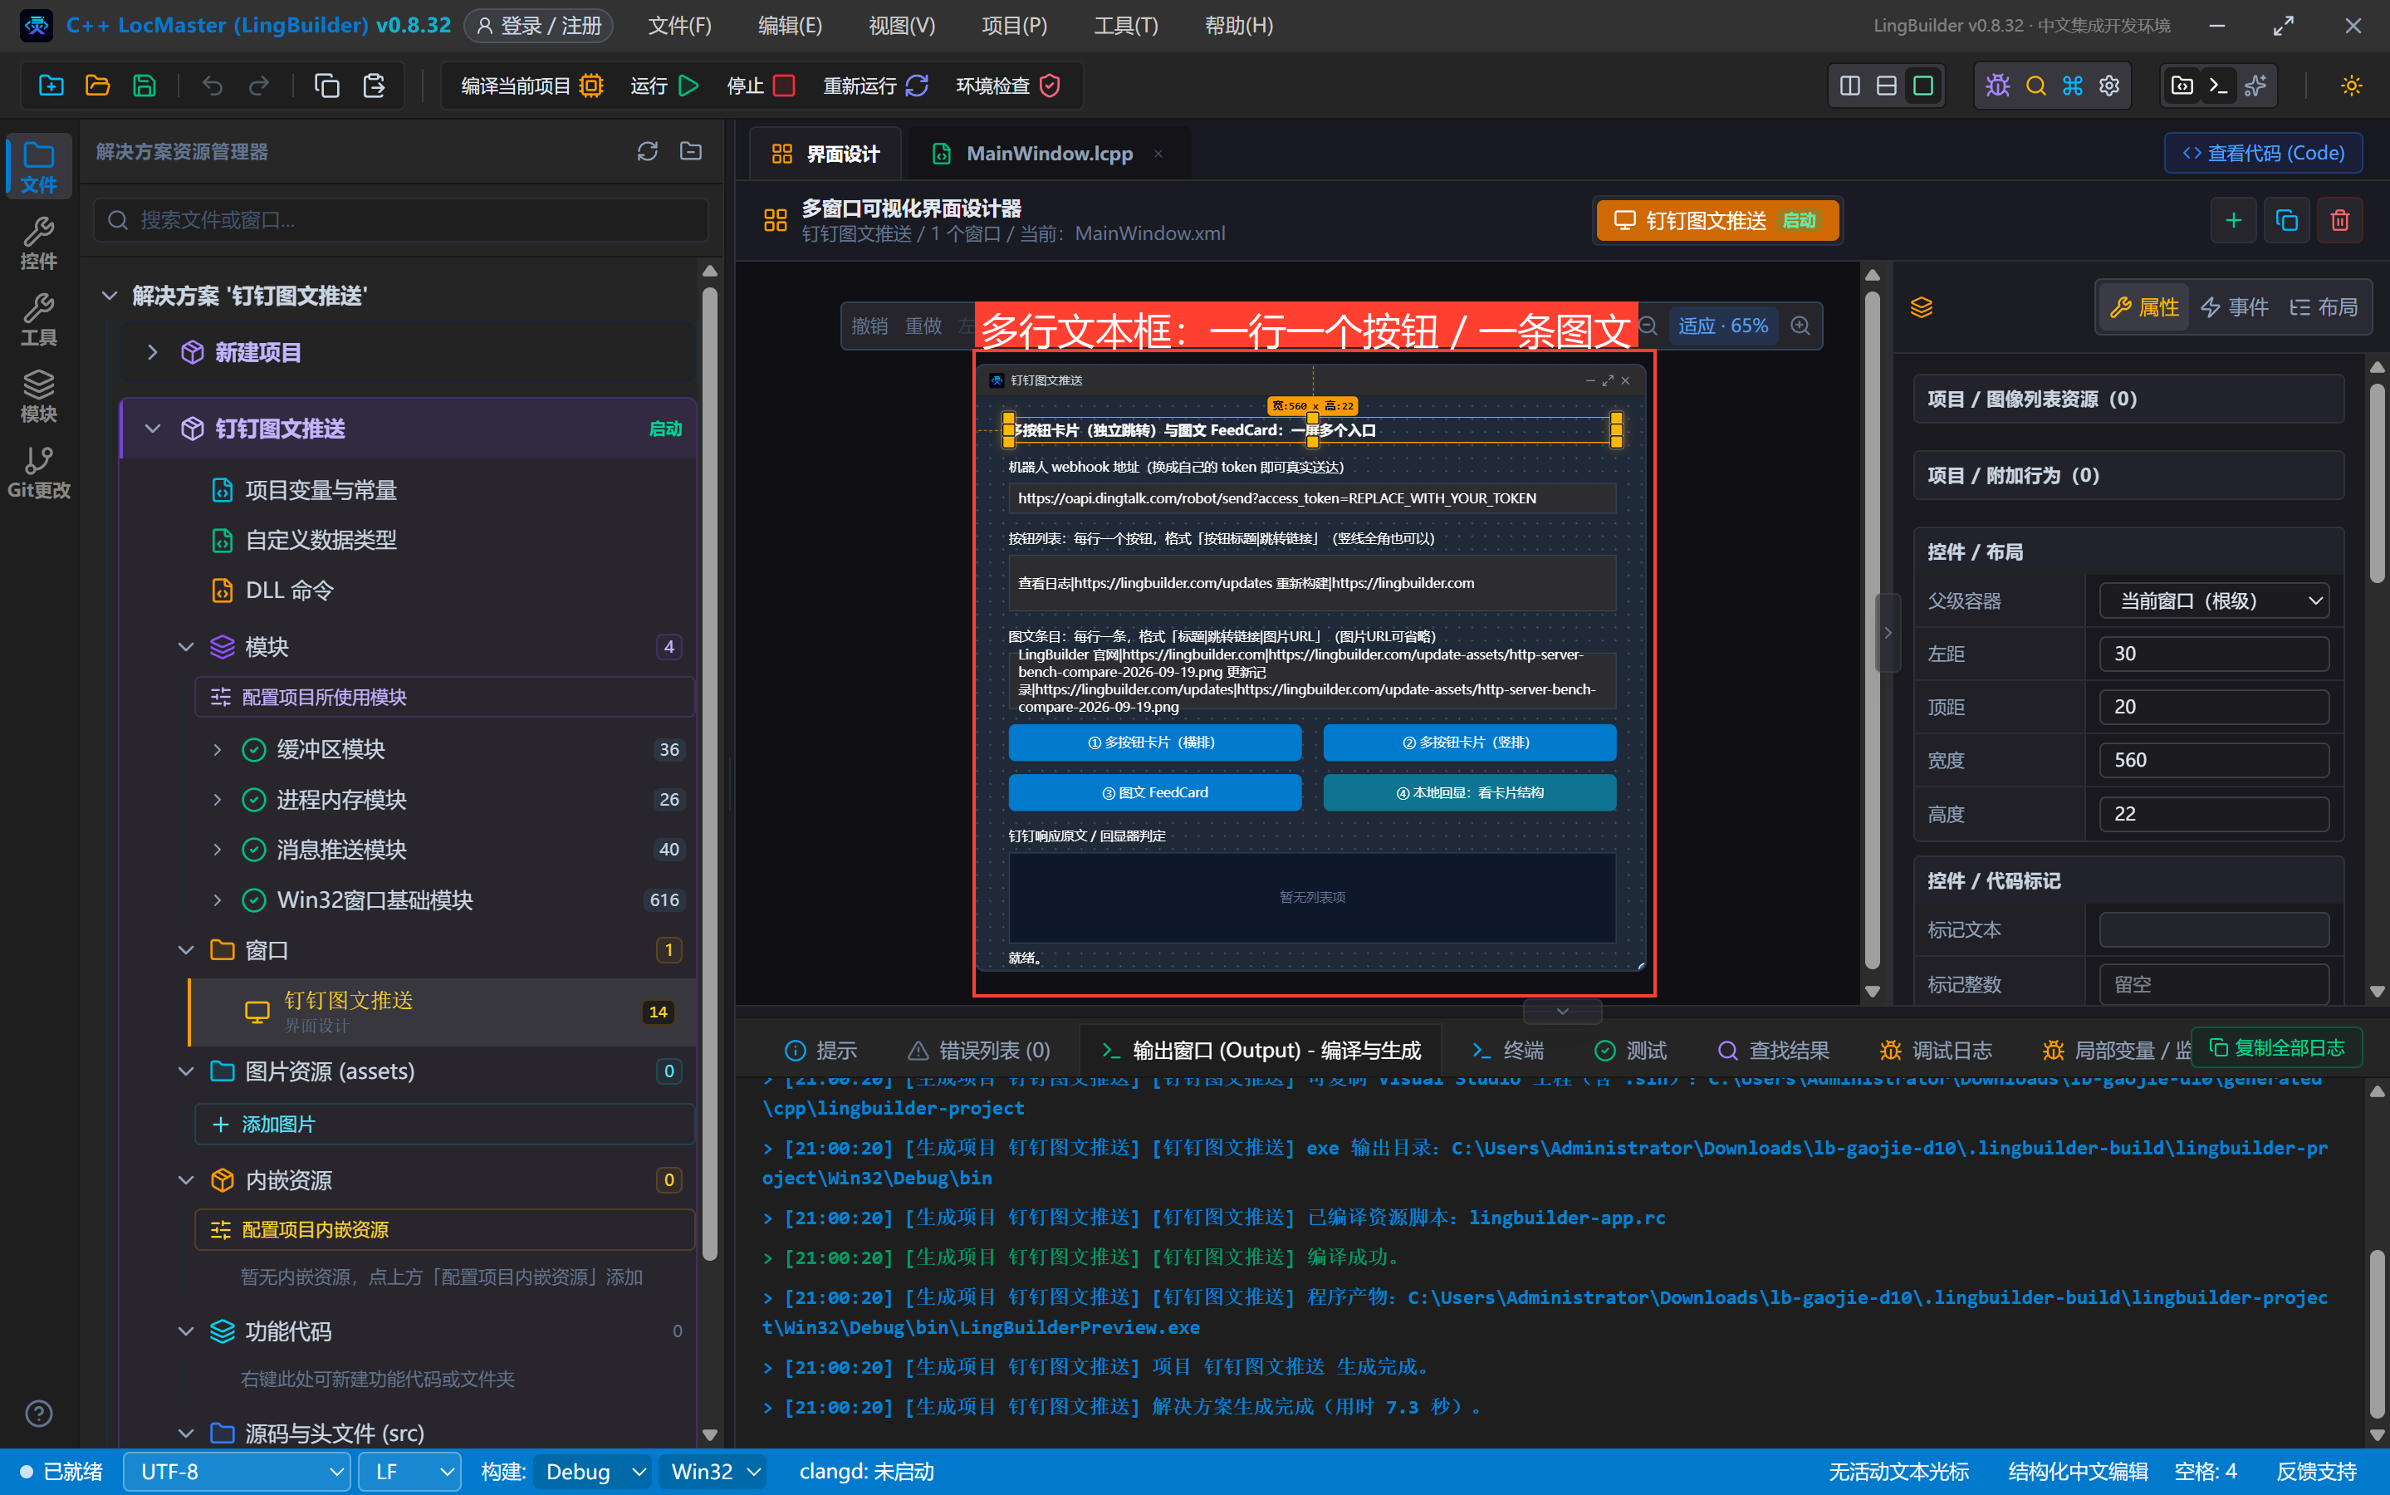Click the debug bug icon in top toolbar

pos(1997,86)
